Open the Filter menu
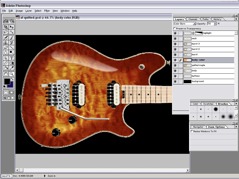This screenshot has width=239, height=179. pyautogui.click(x=47, y=11)
